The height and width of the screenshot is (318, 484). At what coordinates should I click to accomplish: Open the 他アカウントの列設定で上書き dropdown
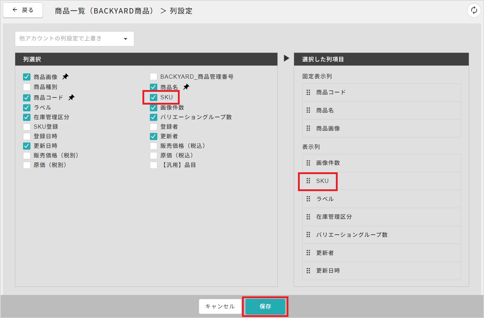[74, 39]
